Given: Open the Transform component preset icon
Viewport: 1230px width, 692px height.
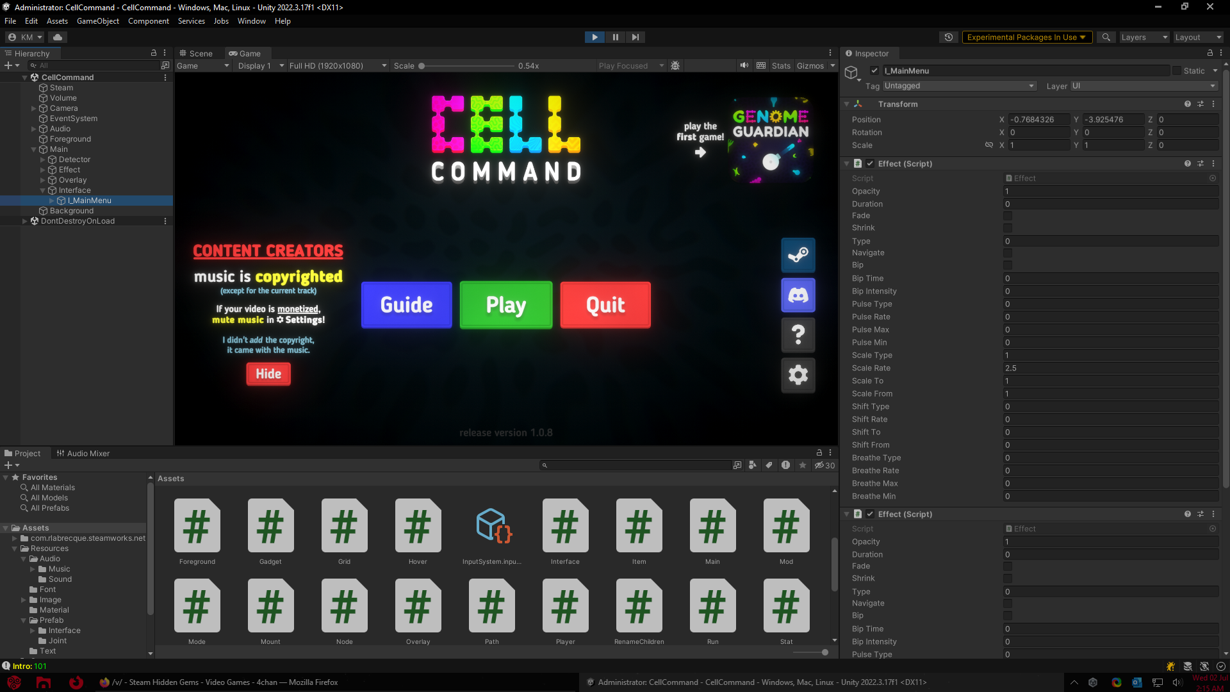Looking at the screenshot, I should click(x=1201, y=104).
